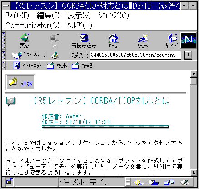Go back with the 戻る toolbar button
The height and width of the screenshot is (189, 199).
click(x=25, y=40)
